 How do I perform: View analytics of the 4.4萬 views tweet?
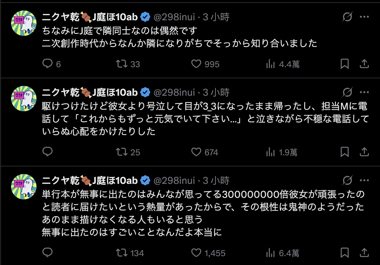[270, 64]
